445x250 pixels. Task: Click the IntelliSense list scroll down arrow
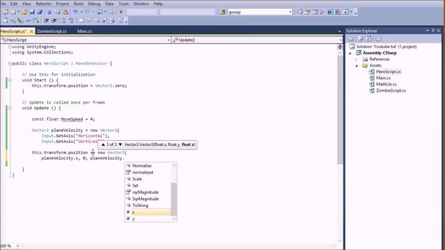[174, 219]
